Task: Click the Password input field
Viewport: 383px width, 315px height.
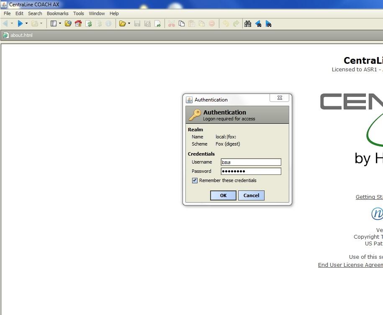Action: [x=251, y=171]
